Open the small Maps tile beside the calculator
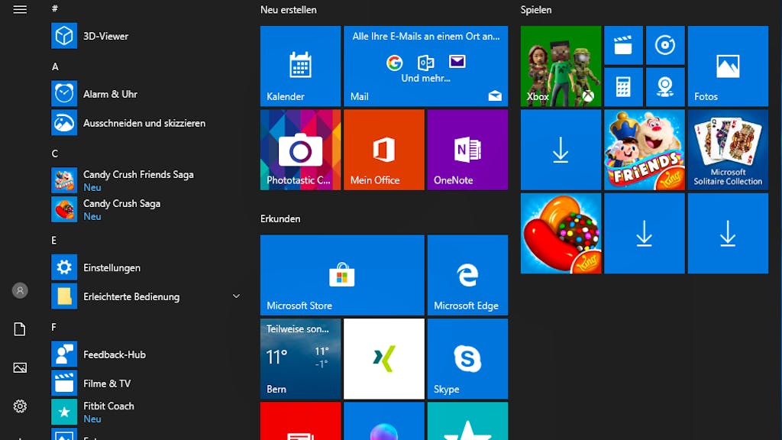Screen dimensions: 782x440 665,87
